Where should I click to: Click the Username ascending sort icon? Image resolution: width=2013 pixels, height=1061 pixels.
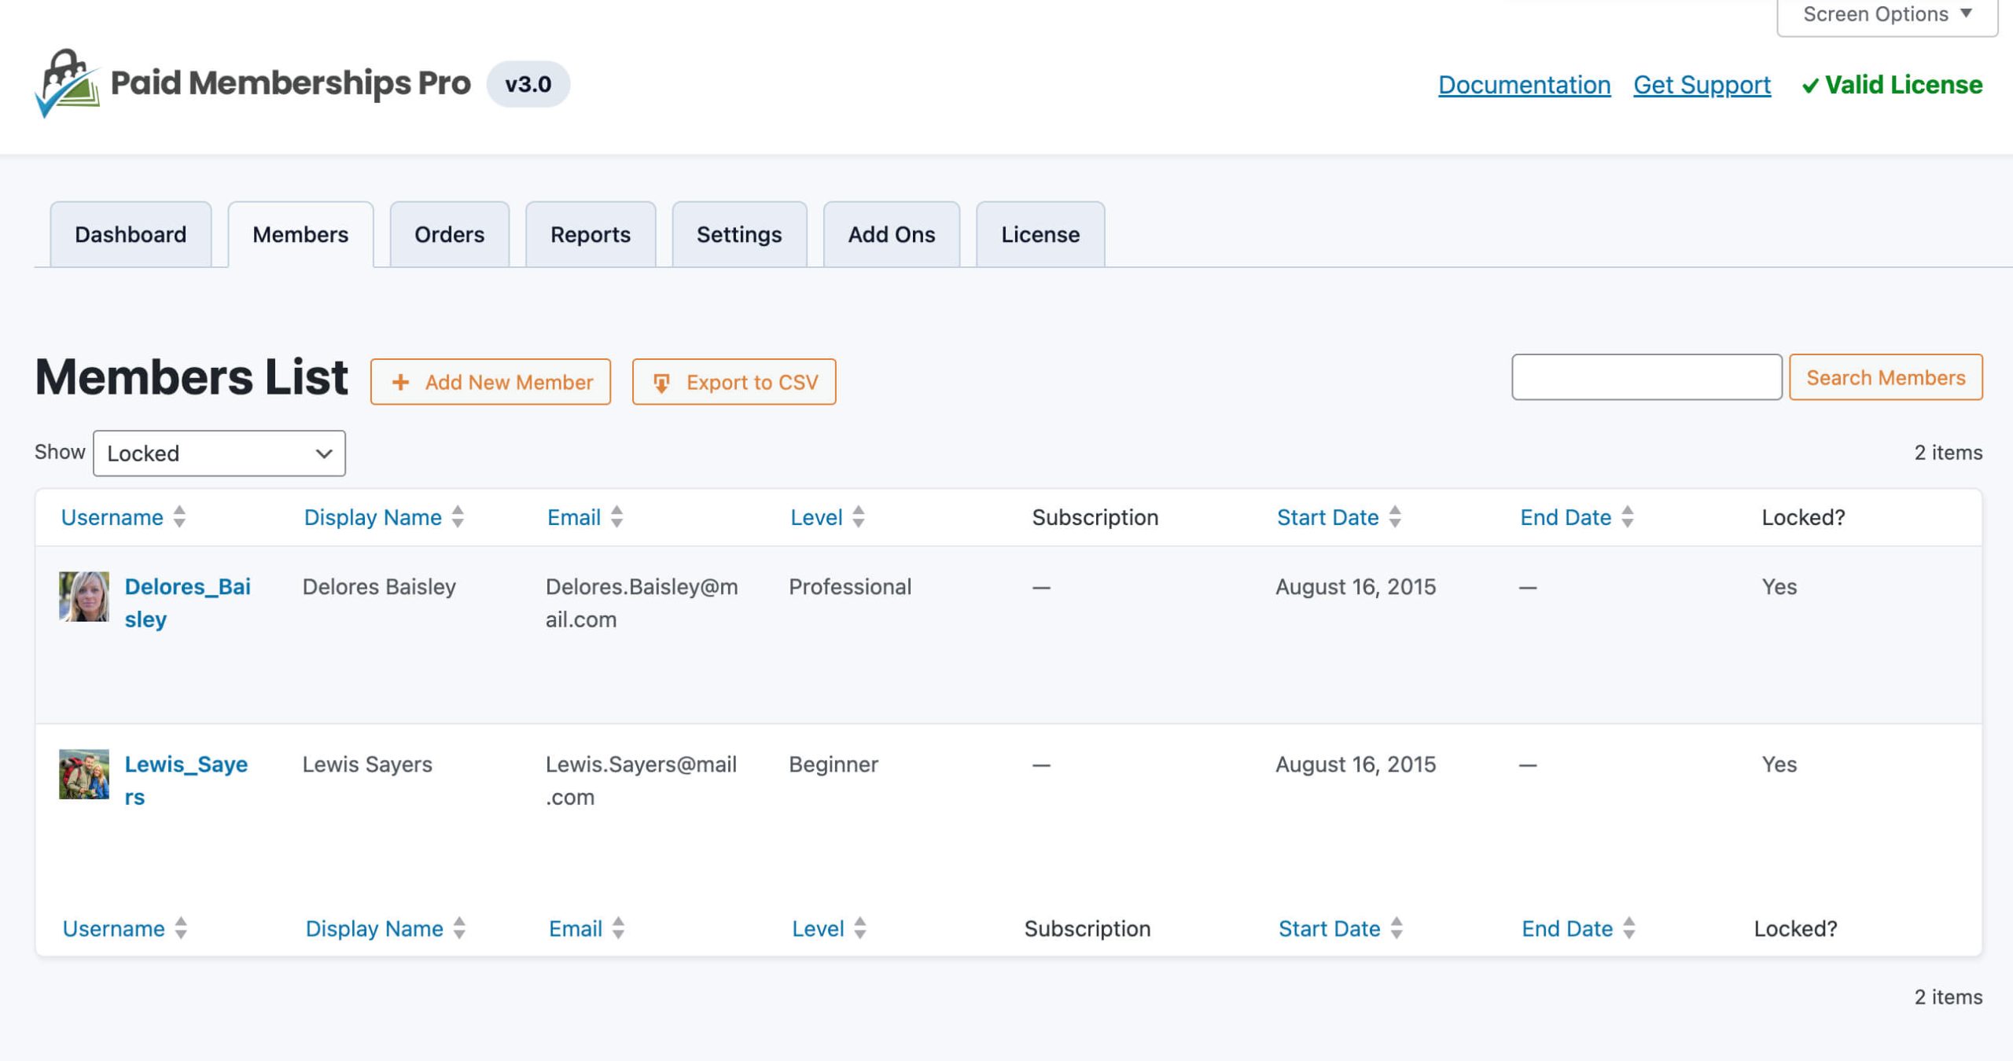tap(182, 511)
